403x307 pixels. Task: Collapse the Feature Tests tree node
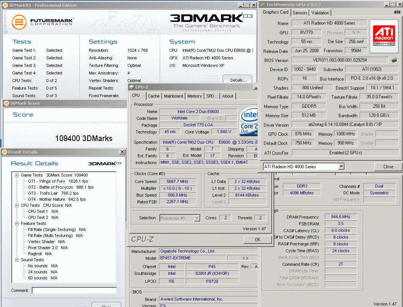(17, 223)
